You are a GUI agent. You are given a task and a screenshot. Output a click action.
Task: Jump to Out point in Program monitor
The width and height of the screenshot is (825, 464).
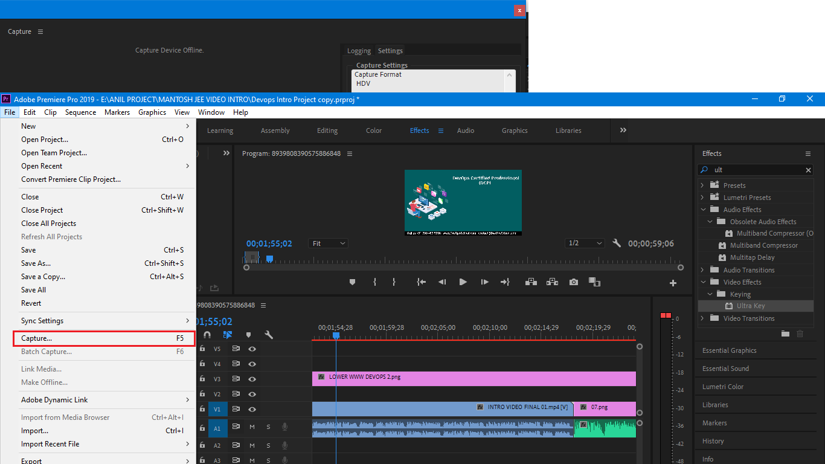[505, 282]
